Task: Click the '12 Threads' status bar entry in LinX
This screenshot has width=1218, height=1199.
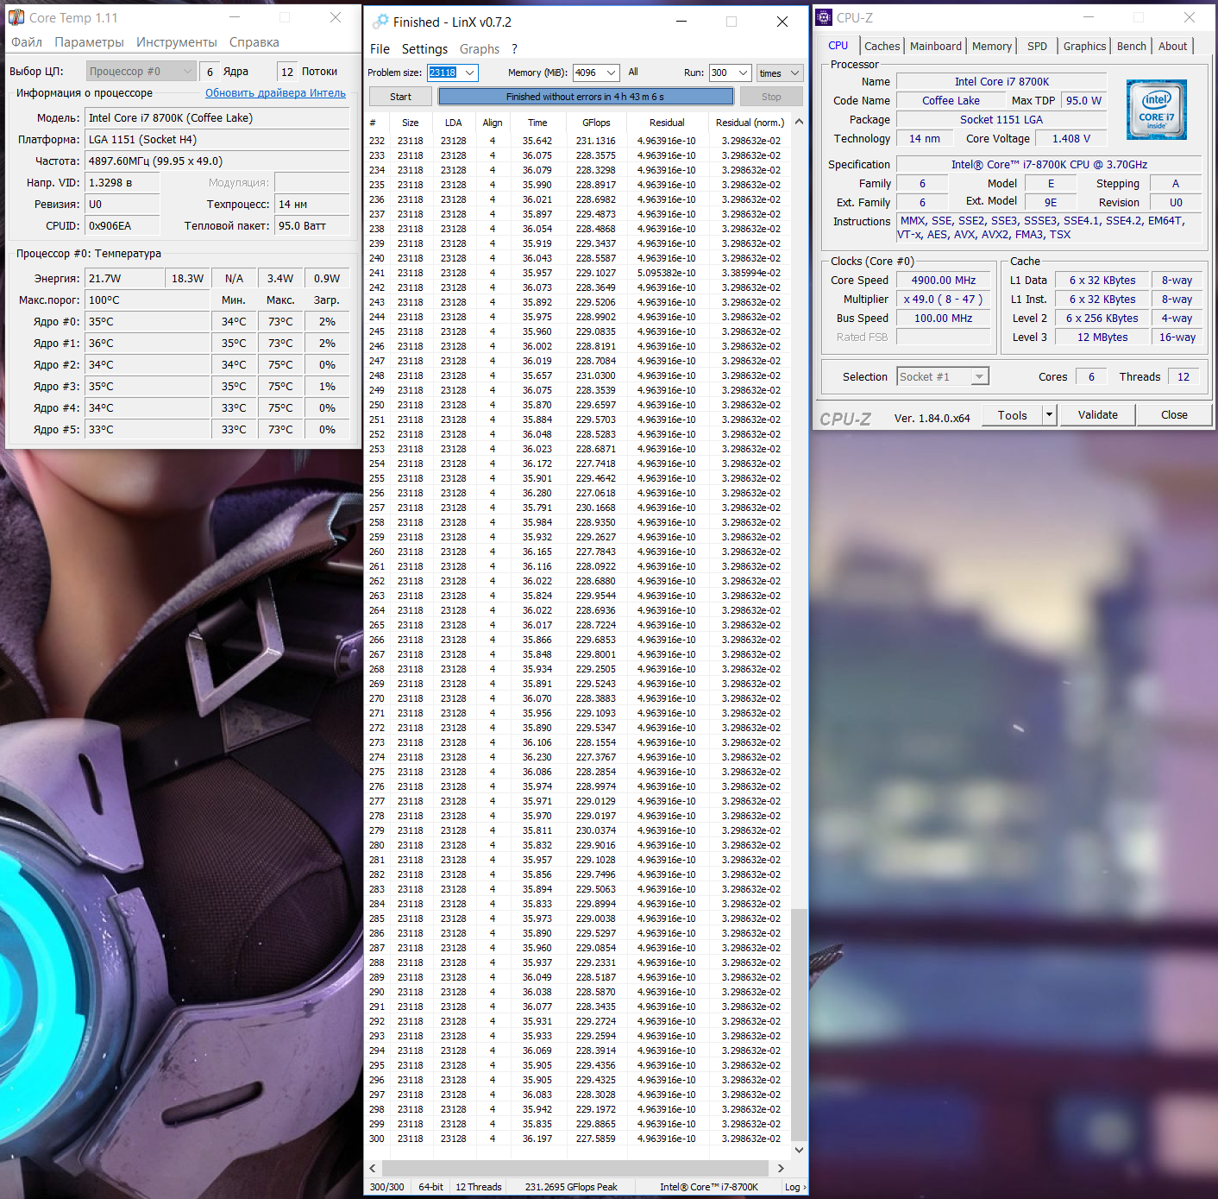Action: [x=479, y=1187]
